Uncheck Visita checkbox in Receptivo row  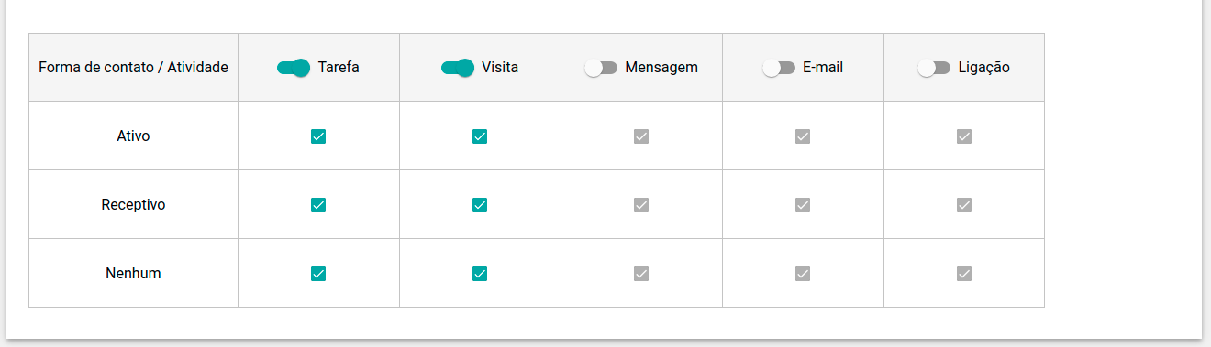[480, 205]
